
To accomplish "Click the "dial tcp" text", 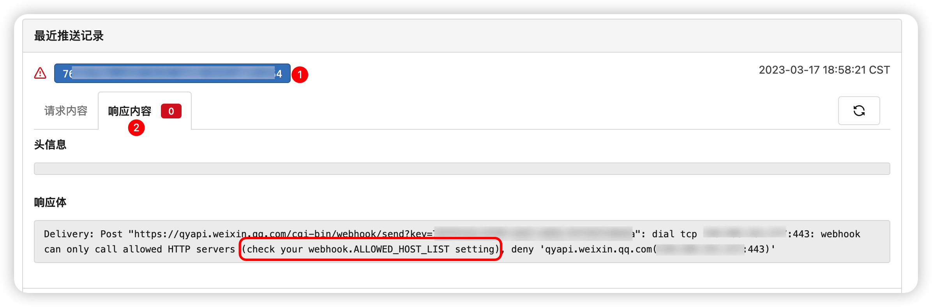I will 674,234.
